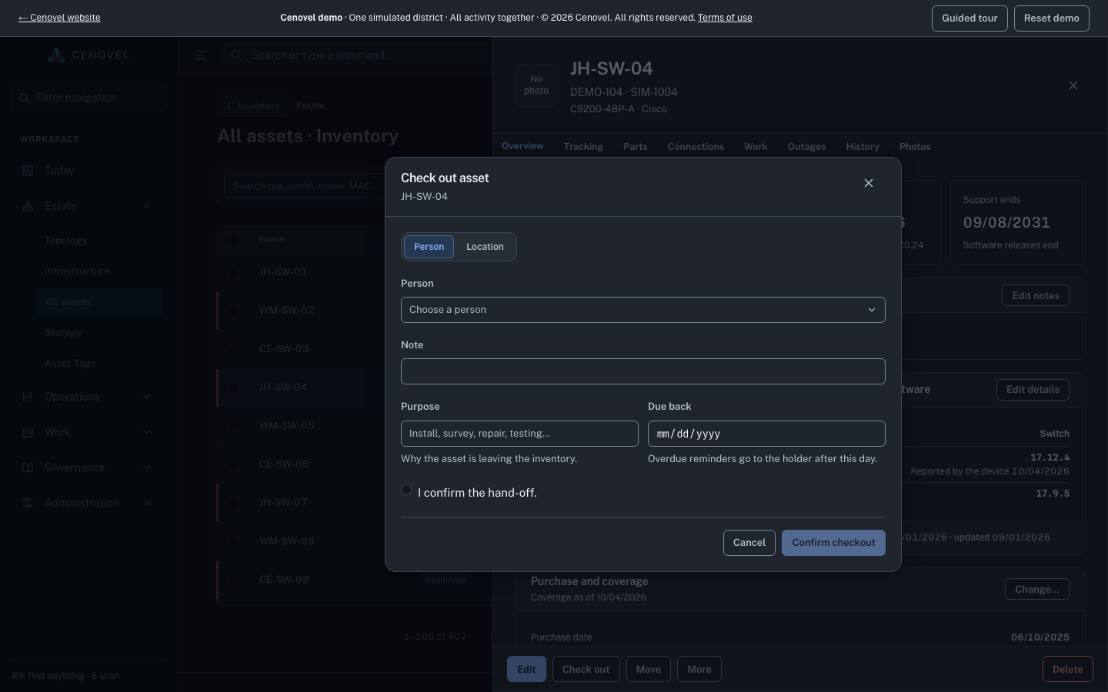The width and height of the screenshot is (1108, 692).
Task: Collapse the Estate section chevron
Action: point(147,206)
